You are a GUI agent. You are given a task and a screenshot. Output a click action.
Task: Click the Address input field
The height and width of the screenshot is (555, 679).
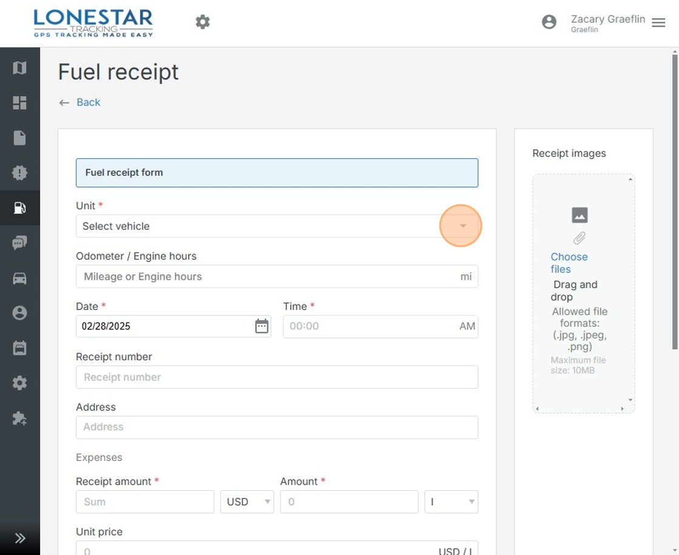point(276,427)
